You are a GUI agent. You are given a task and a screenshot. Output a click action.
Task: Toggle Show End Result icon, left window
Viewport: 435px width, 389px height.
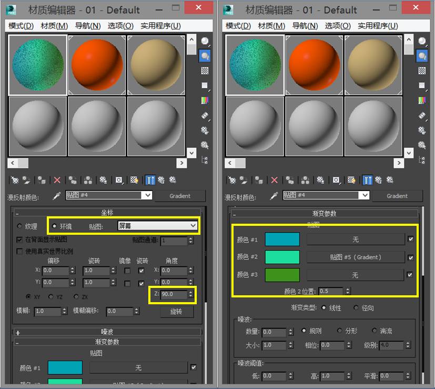150,180
